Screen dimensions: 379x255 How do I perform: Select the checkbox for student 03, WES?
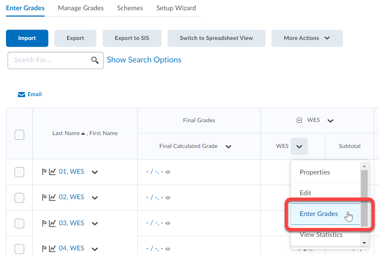pos(19,223)
